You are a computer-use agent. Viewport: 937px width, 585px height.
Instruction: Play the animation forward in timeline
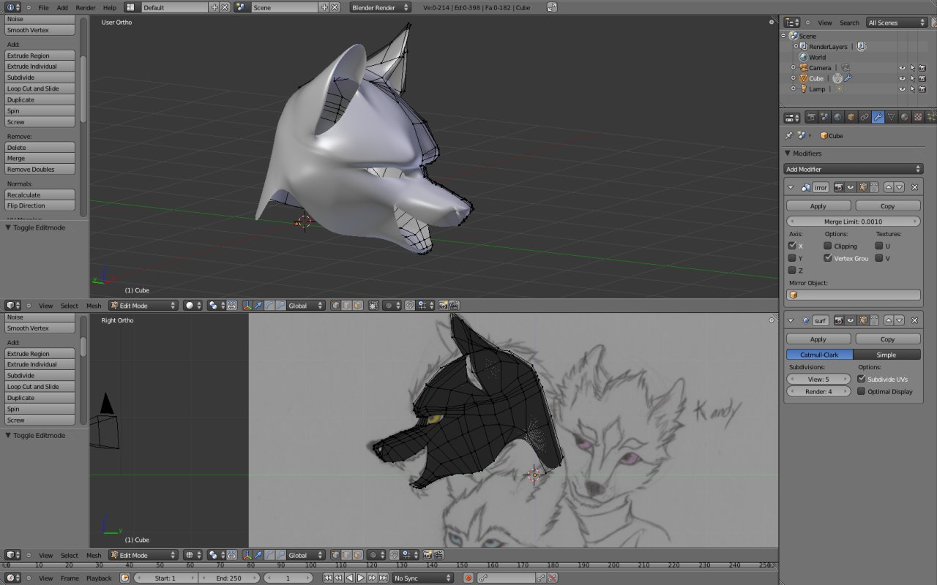[x=361, y=578]
